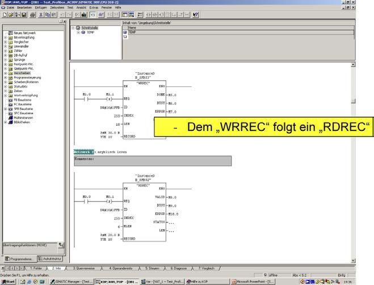
Task: Select Neues Netzwerk in element tree
Action: click(24, 33)
